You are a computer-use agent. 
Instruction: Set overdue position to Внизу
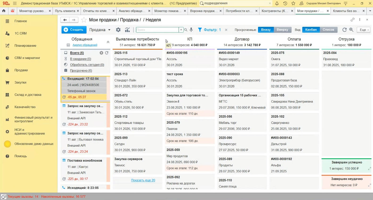[x=266, y=30]
